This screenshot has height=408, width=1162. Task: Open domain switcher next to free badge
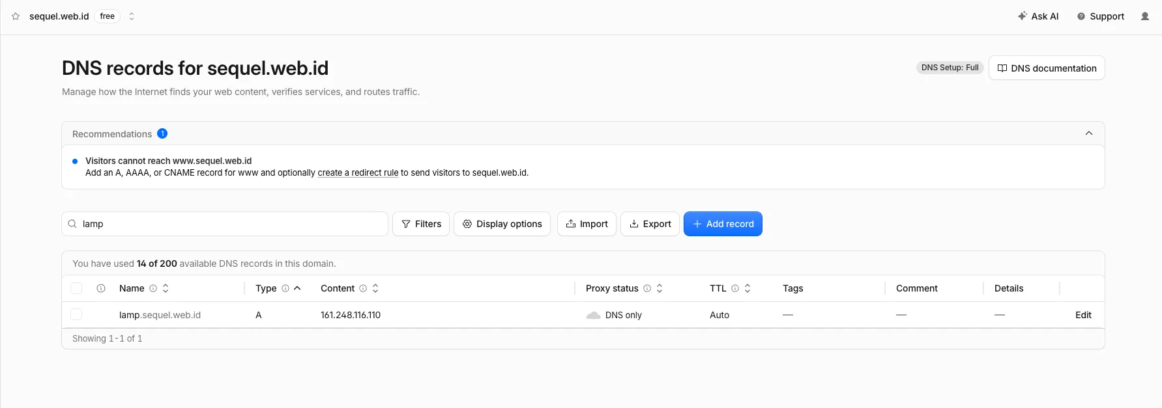coord(132,16)
